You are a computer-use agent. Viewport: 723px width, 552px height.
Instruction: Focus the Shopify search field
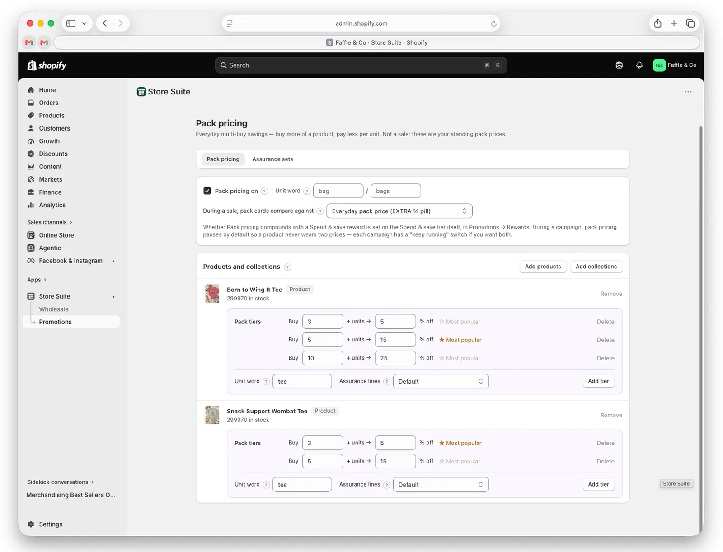click(361, 65)
